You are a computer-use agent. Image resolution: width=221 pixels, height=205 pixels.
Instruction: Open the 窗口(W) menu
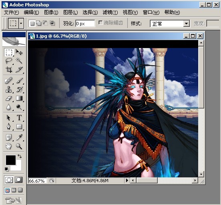(x=151, y=12)
